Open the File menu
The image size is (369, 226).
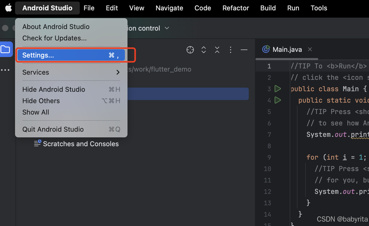coord(89,8)
